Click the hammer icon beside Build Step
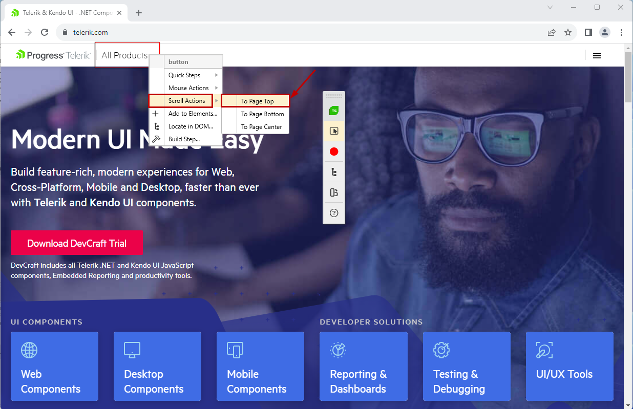 (x=156, y=139)
